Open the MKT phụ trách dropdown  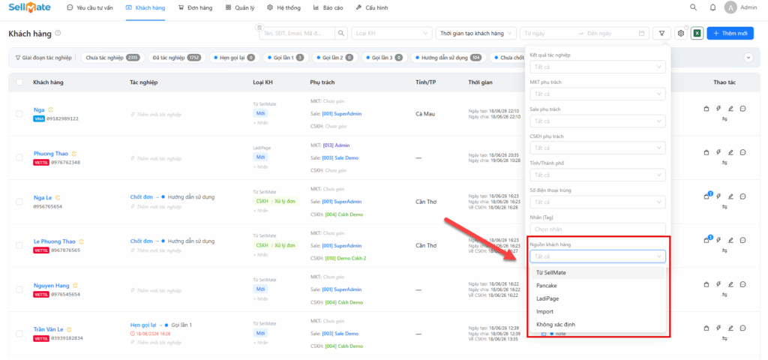point(598,94)
